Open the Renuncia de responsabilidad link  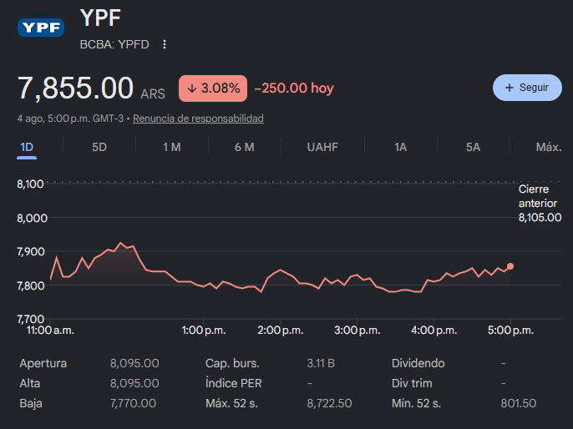click(x=198, y=119)
